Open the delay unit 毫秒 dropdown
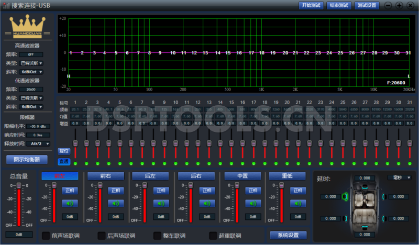Viewport: 419px width, 245px height. pos(399,177)
